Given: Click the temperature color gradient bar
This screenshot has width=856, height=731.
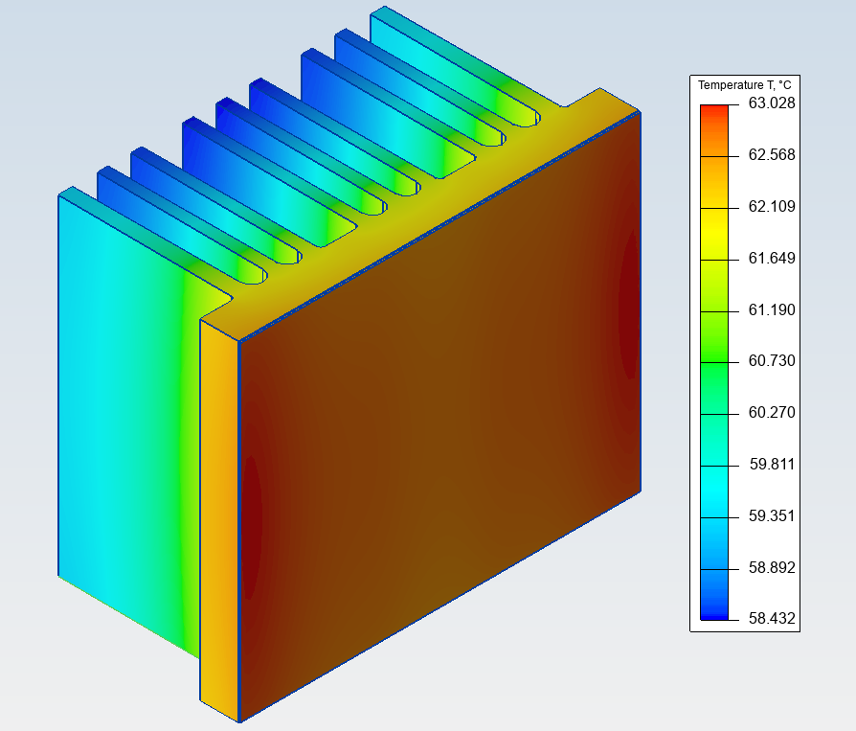Looking at the screenshot, I should tap(714, 362).
